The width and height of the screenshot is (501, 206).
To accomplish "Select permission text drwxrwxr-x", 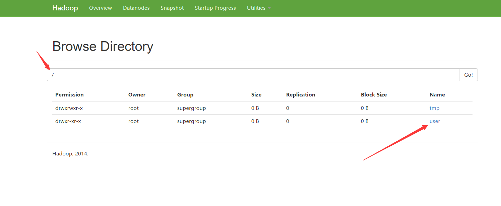I will 69,108.
